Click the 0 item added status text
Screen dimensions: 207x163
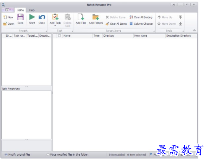(117, 155)
